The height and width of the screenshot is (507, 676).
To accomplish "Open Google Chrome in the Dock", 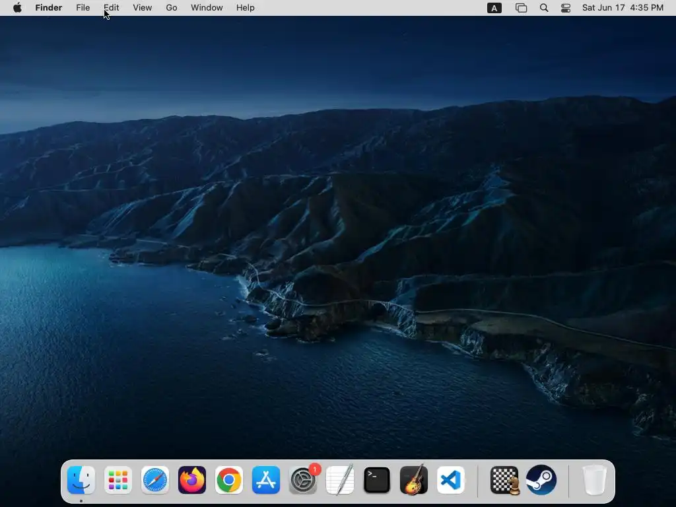I will (x=229, y=480).
